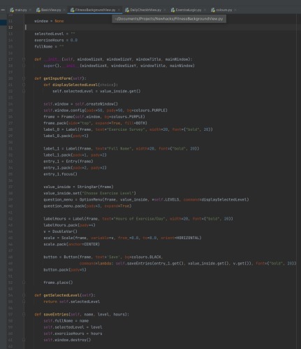Click 'button.pack(pady=5)' line
This screenshot has width=301, height=349.
click(65, 270)
